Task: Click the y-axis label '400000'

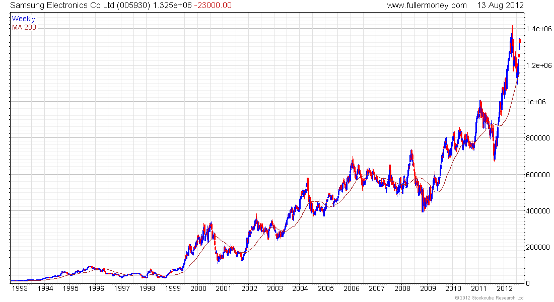Action: 538,211
